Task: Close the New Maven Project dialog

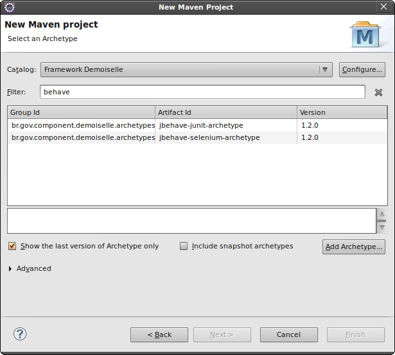Action: point(383,6)
